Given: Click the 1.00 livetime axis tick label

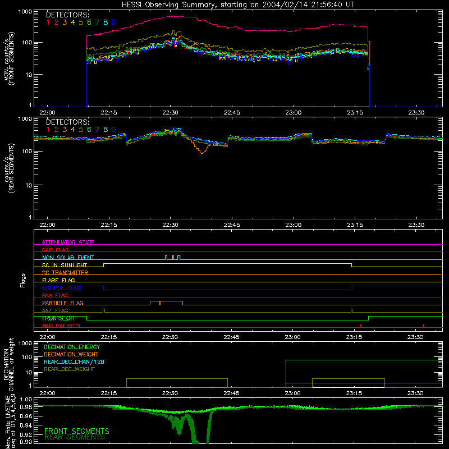Looking at the screenshot, I should tap(26, 399).
